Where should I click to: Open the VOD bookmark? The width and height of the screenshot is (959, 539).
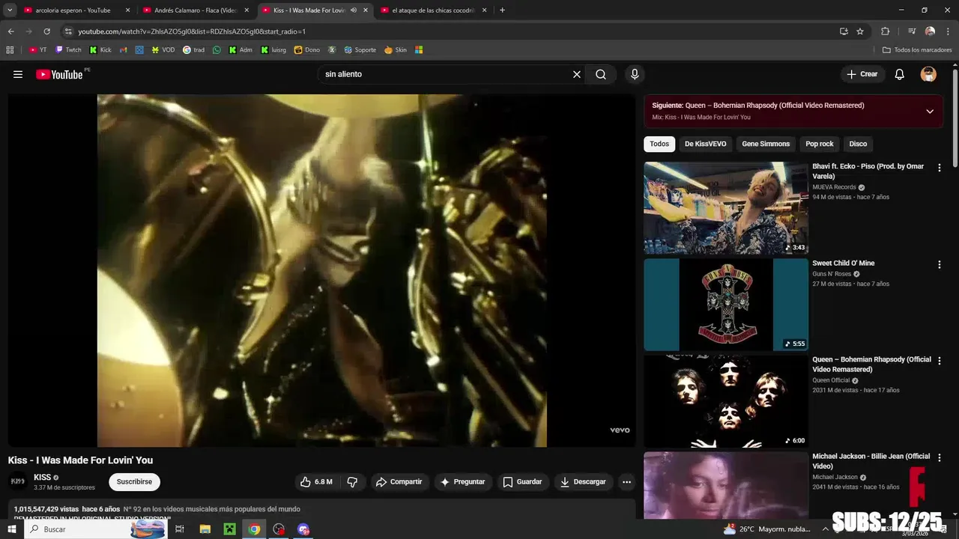point(163,50)
